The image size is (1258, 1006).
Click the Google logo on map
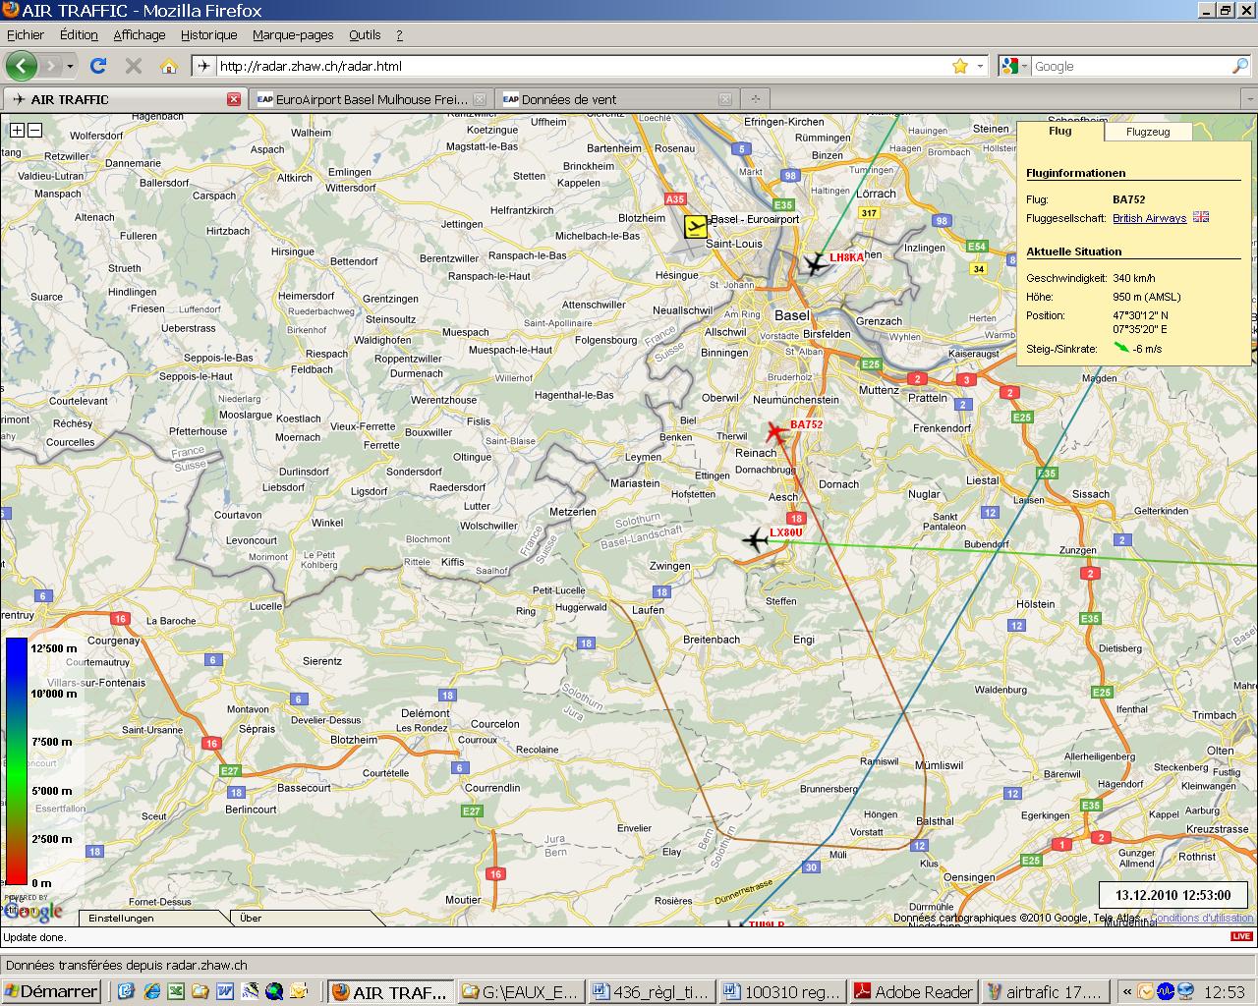[x=33, y=910]
